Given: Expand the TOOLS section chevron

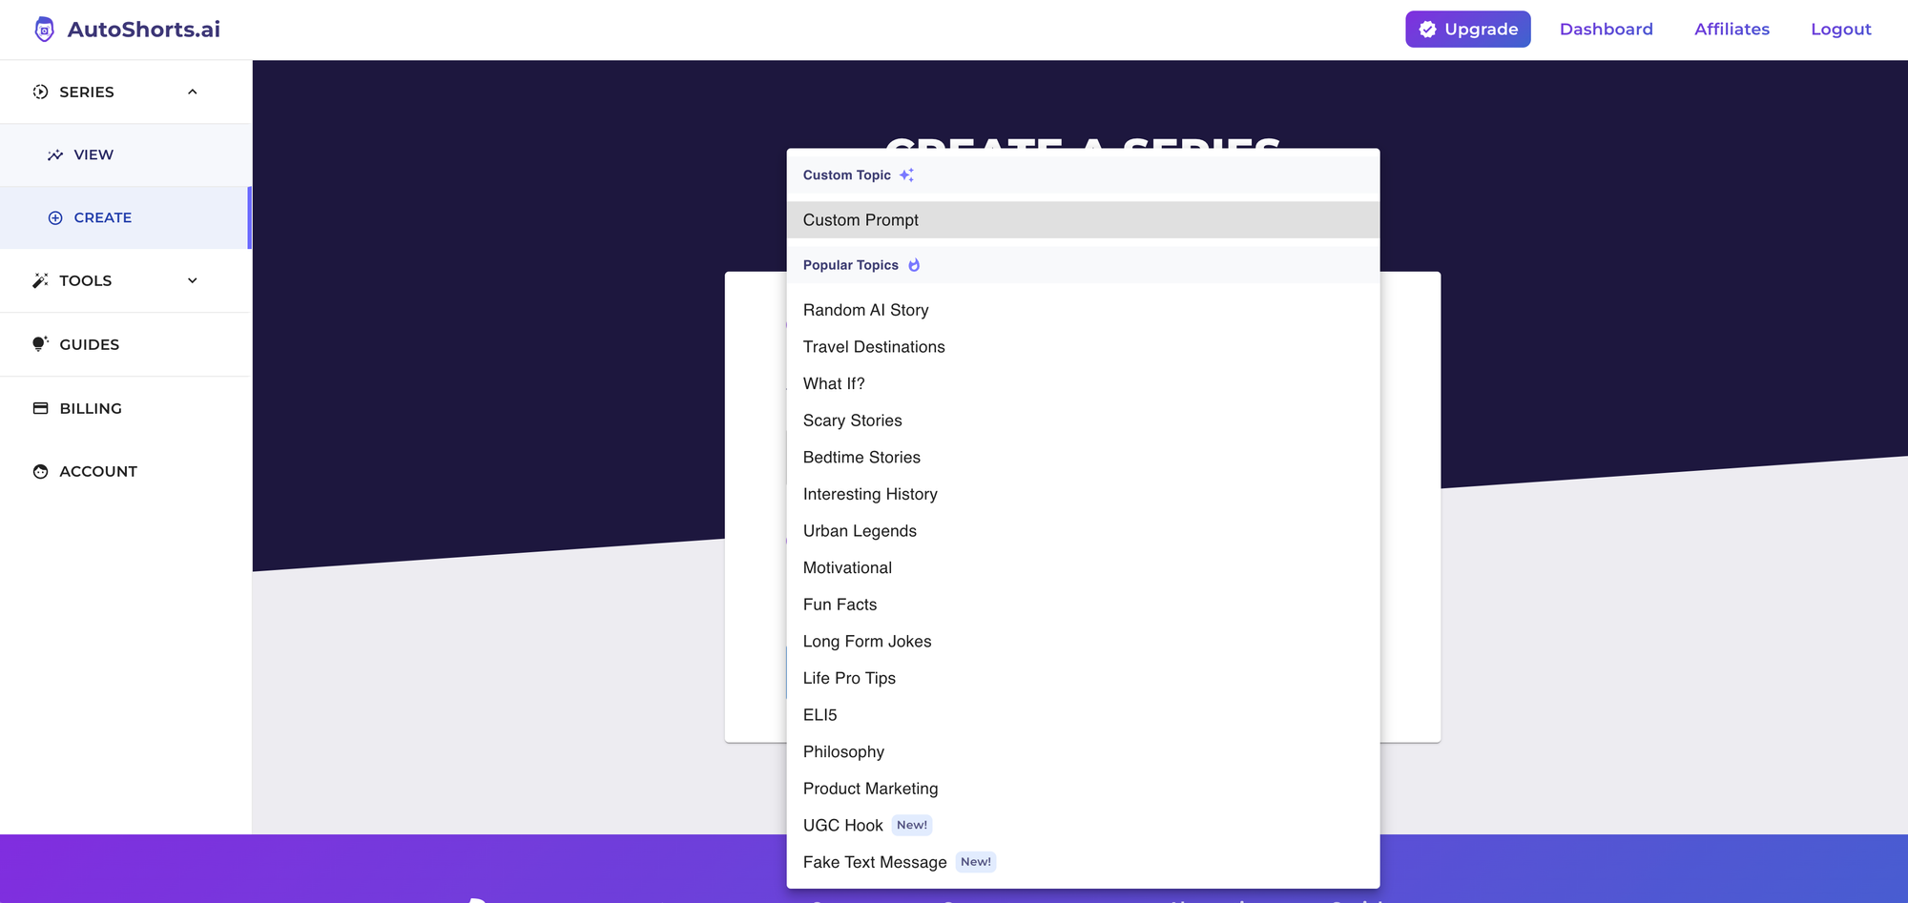Looking at the screenshot, I should [x=193, y=280].
